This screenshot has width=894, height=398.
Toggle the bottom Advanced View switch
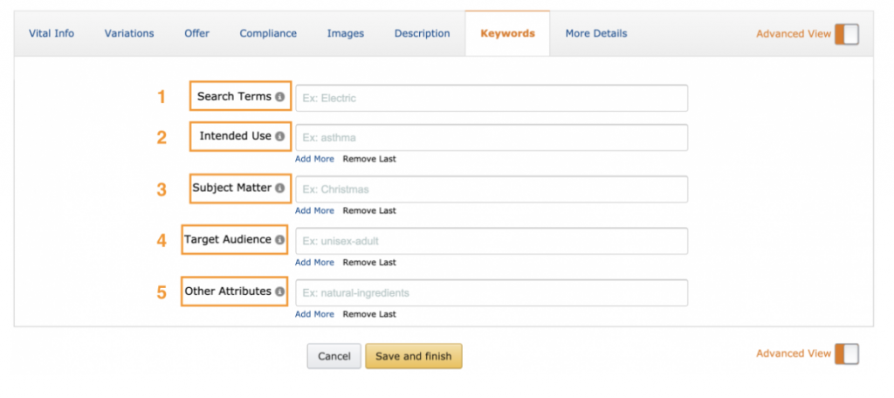point(846,353)
